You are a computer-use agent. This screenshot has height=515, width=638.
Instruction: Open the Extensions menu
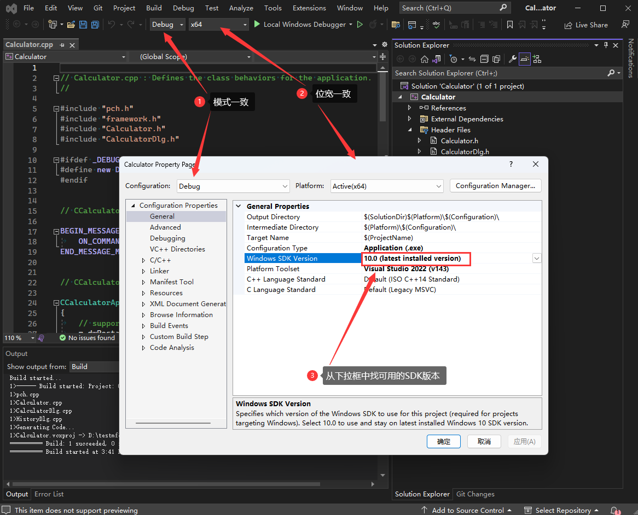309,8
